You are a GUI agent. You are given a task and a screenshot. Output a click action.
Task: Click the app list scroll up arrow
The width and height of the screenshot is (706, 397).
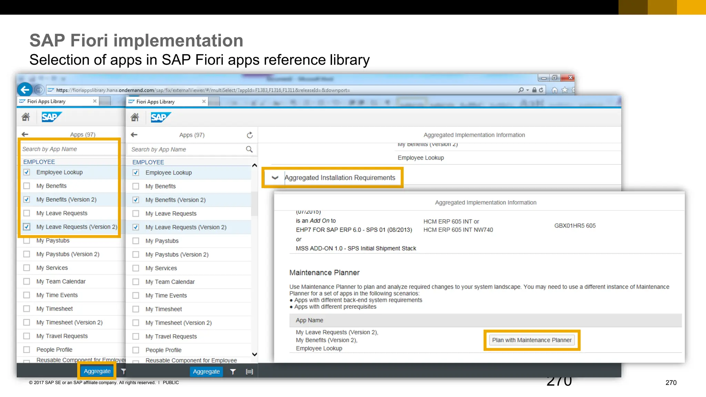[x=254, y=165]
